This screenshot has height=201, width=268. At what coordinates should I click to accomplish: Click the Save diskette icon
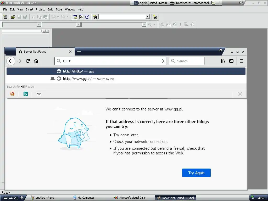tap(19, 17)
